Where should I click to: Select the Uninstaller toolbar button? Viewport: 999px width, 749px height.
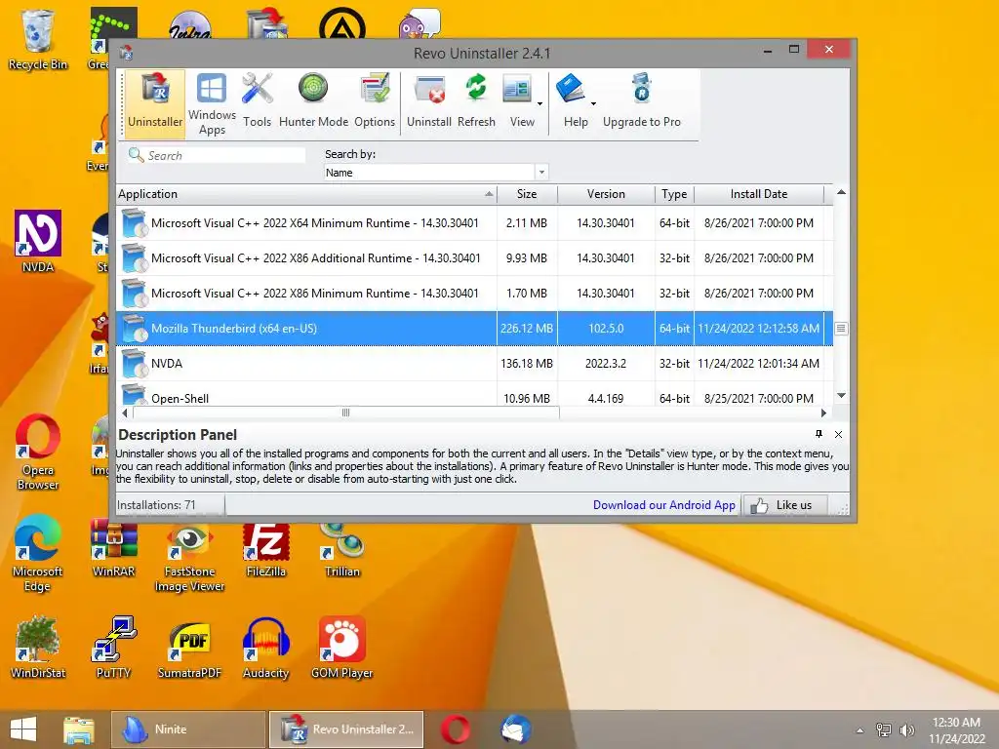(x=155, y=103)
